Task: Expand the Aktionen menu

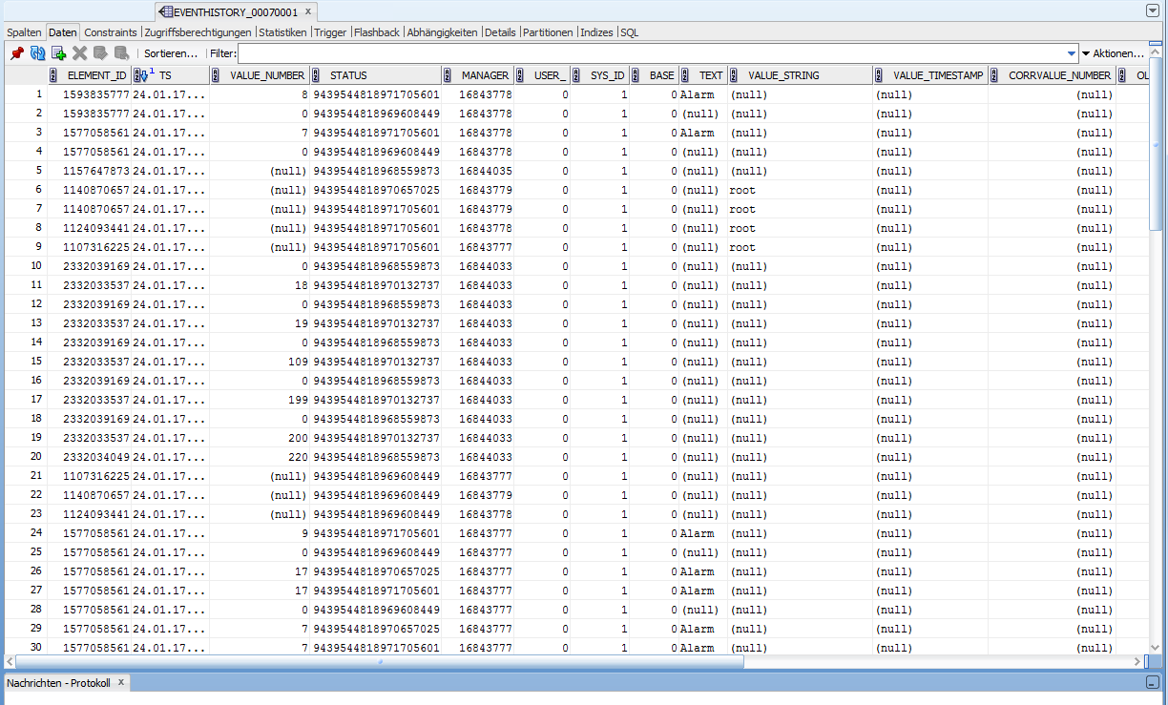Action: (1112, 53)
